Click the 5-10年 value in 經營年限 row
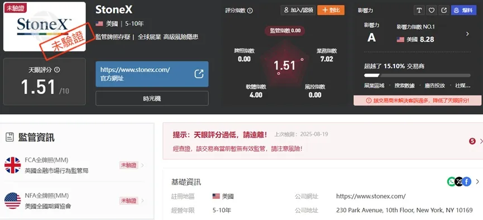 click(x=222, y=211)
